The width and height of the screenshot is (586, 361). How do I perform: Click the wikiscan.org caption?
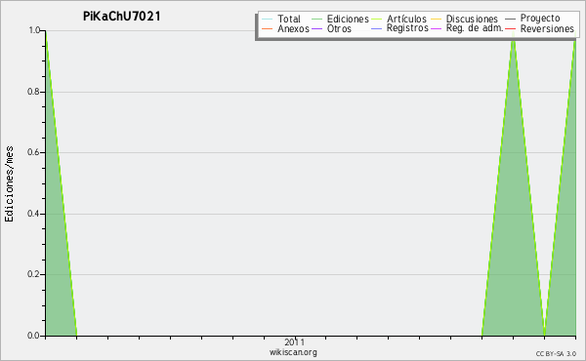click(293, 352)
